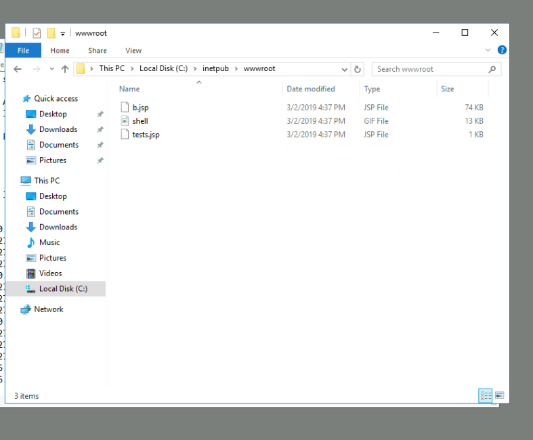
Task: Click the Search wwwroot input field
Action: tap(430, 69)
